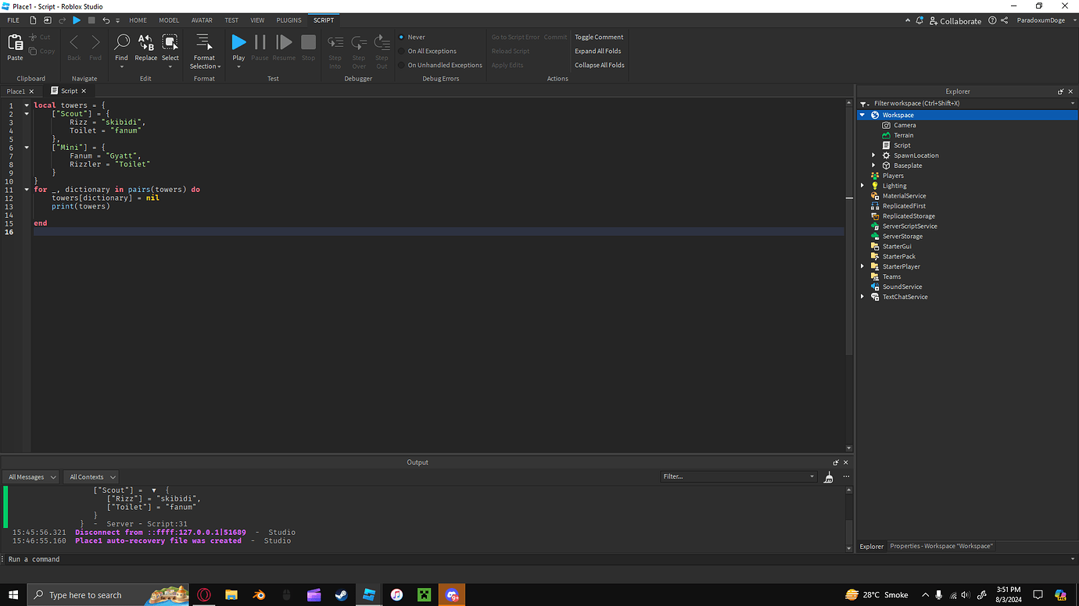
Task: Switch to the VIEW ribbon tab
Action: tap(257, 20)
